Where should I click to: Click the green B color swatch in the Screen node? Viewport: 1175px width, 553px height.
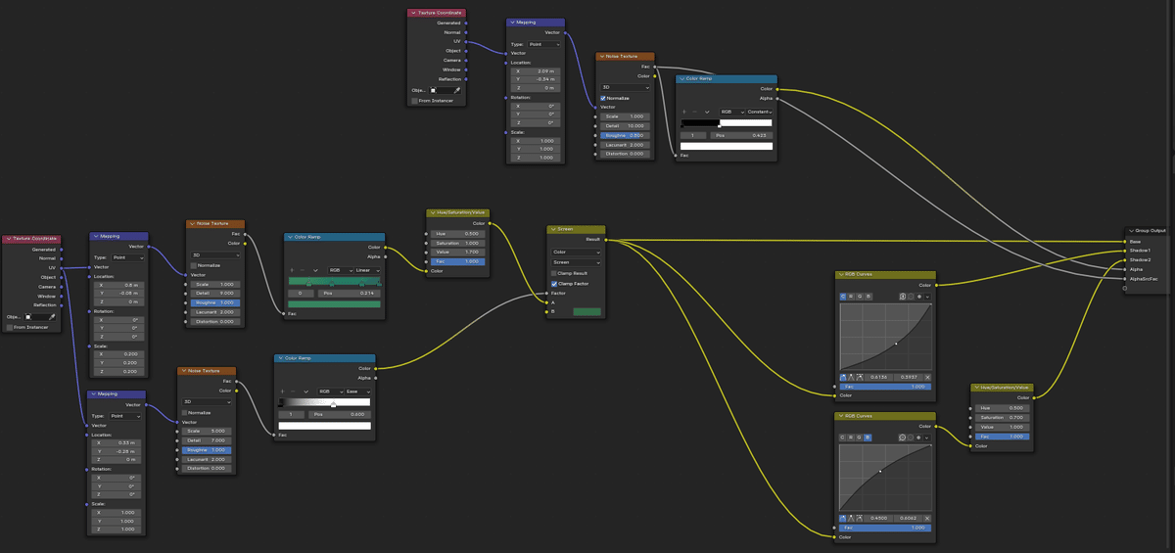pyautogui.click(x=587, y=311)
